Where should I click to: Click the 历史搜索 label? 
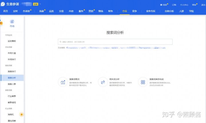pos(62,48)
